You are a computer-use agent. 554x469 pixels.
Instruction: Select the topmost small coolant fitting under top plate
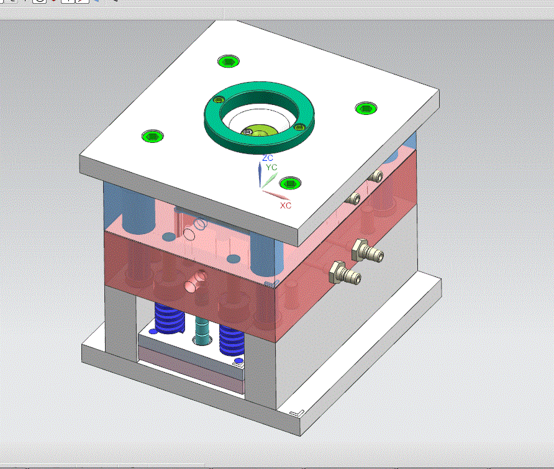tap(376, 176)
